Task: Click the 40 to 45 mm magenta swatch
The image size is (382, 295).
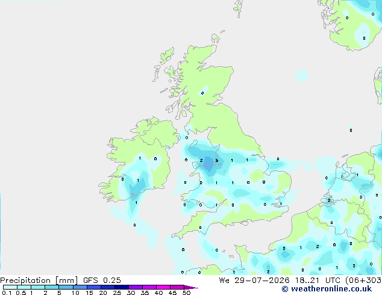Action: click(163, 287)
